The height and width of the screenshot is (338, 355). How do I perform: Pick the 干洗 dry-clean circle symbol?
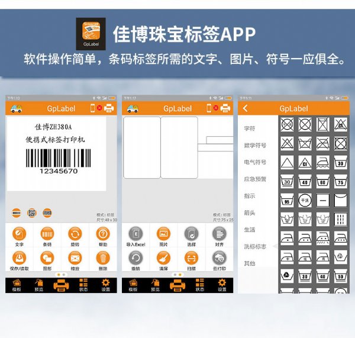click(x=305, y=201)
